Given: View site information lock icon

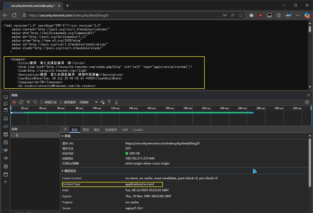Looking at the screenshot, I should pos(24,15).
